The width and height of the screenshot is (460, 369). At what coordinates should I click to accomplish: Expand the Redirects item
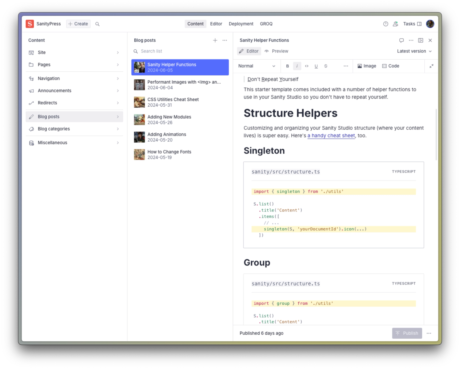(75, 103)
